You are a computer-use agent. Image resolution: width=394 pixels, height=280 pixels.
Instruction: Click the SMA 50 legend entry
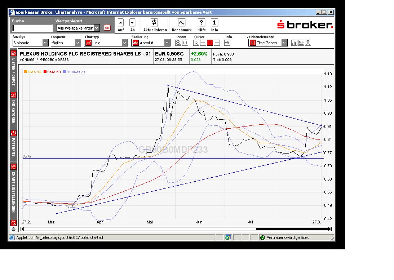pyautogui.click(x=52, y=72)
